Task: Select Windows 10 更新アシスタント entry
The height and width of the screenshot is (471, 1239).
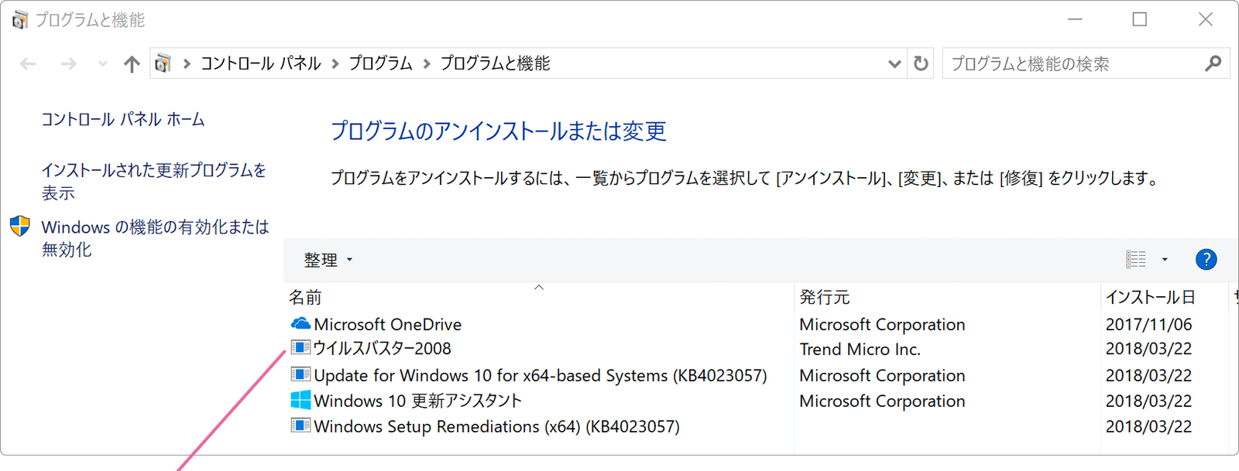Action: click(418, 401)
